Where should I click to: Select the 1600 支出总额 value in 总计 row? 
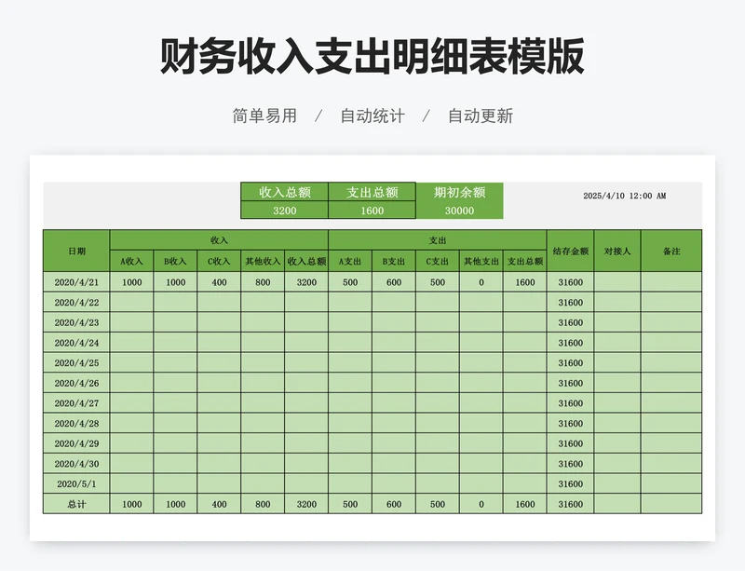pyautogui.click(x=525, y=504)
